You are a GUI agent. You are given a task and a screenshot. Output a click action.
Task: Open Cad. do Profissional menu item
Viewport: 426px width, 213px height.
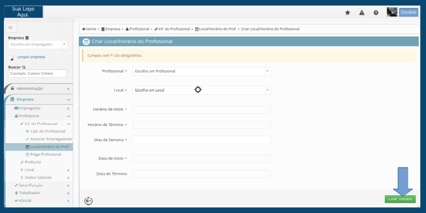pyautogui.click(x=48, y=131)
